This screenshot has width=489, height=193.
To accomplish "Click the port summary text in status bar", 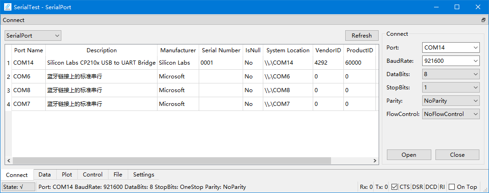I will tap(142, 187).
